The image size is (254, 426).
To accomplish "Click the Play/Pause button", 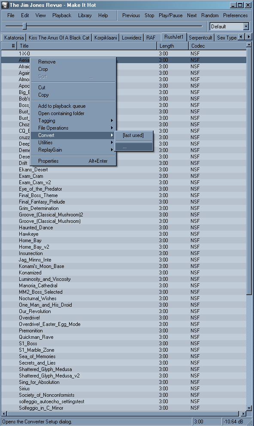I will click(171, 15).
